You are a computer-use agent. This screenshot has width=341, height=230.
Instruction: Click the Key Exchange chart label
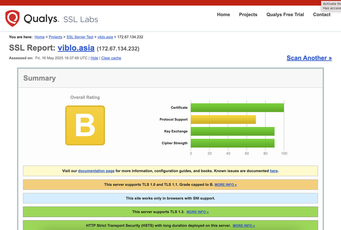(176, 131)
